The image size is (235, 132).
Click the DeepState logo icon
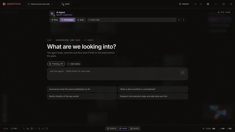click(4, 4)
